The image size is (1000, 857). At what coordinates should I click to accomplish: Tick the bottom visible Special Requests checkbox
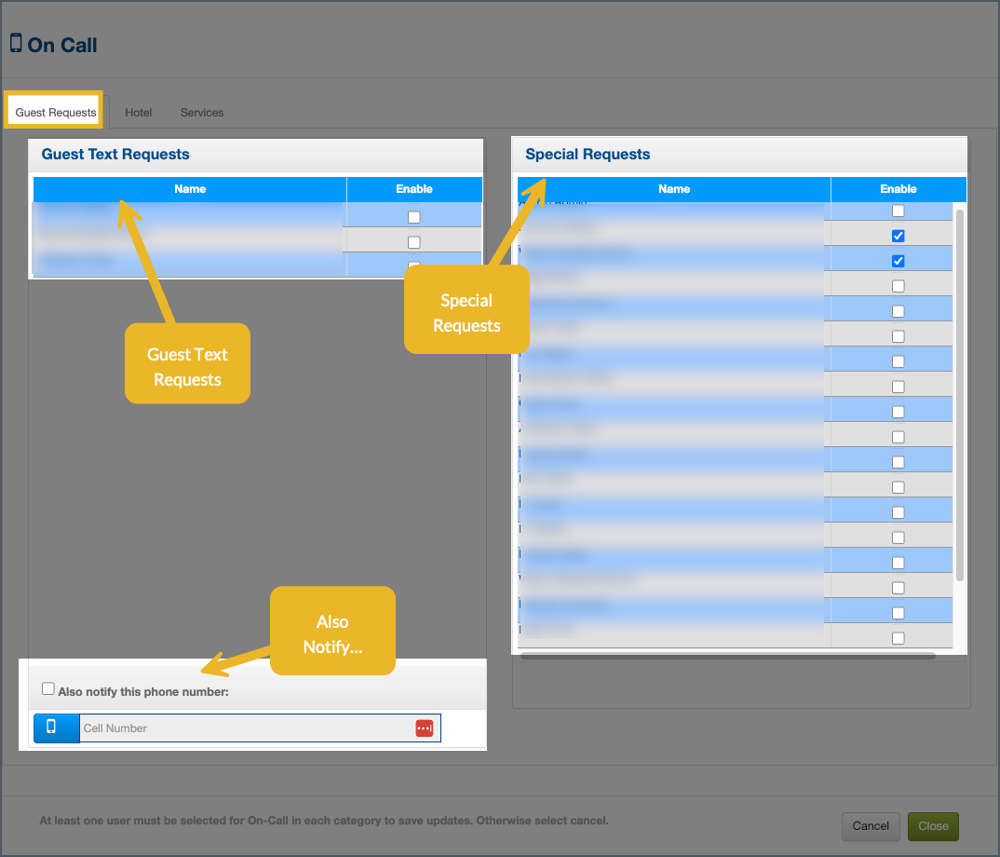[x=899, y=638]
